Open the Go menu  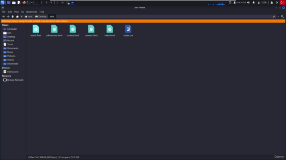(23, 12)
